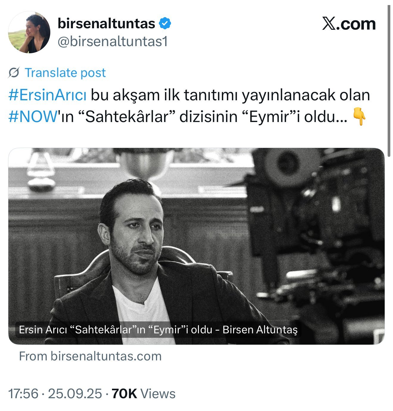Viewport: 393px width, 411px height.
Task: Open the #ErsinArıcı hashtag
Action: click(x=48, y=95)
